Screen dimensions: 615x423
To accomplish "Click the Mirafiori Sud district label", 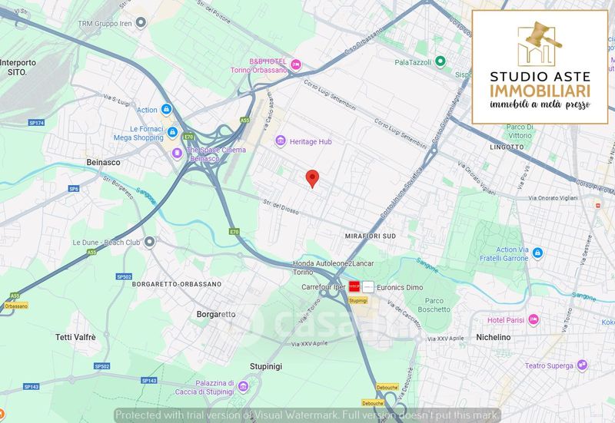I will point(371,236).
